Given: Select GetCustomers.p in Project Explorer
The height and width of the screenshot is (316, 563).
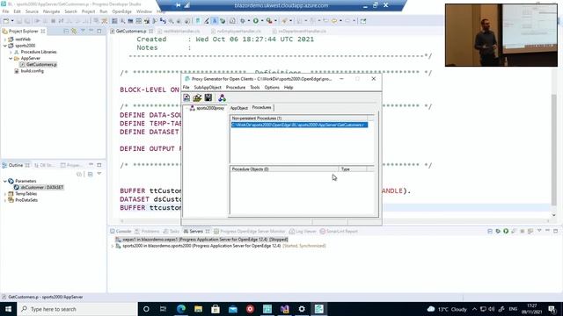Looking at the screenshot, I should click(41, 64).
